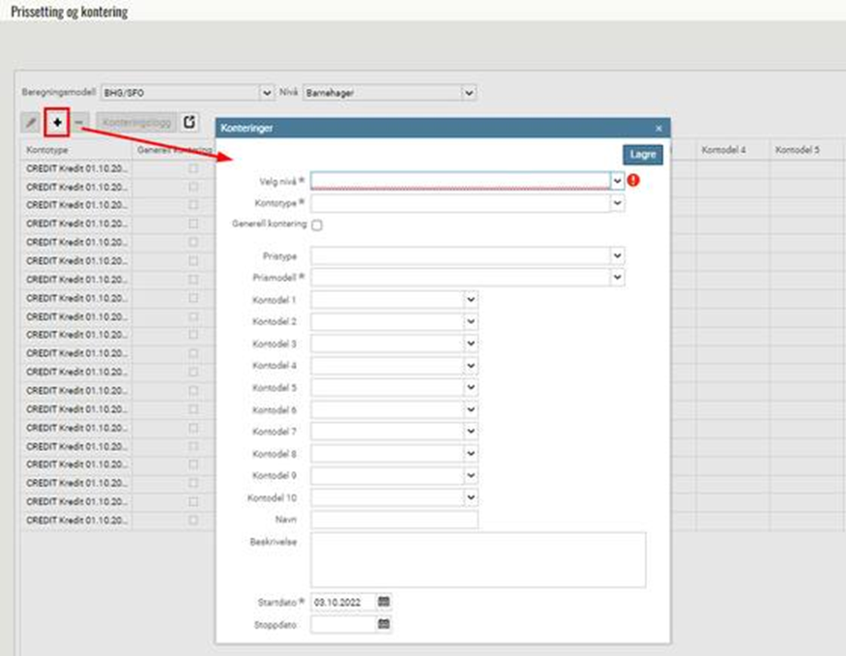This screenshot has width=846, height=656.
Task: Enable the Generell kontering checkbox
Action: pyautogui.click(x=316, y=224)
